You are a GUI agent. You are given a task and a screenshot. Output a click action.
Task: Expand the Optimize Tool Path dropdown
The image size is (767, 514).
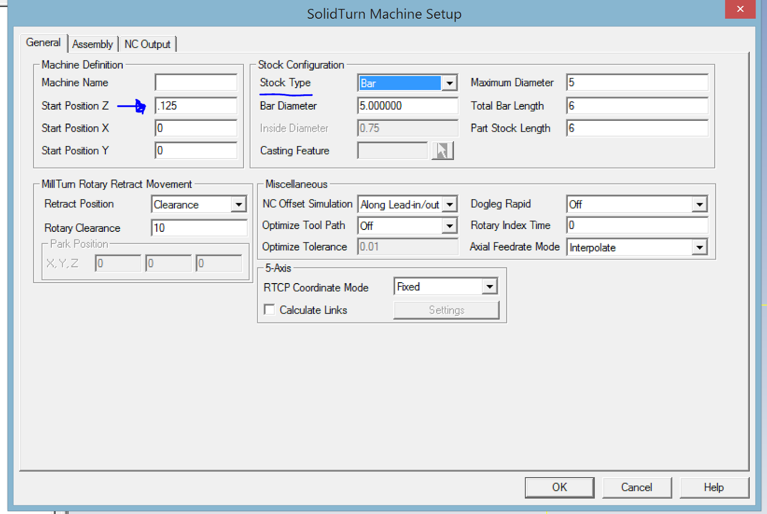[x=449, y=226]
